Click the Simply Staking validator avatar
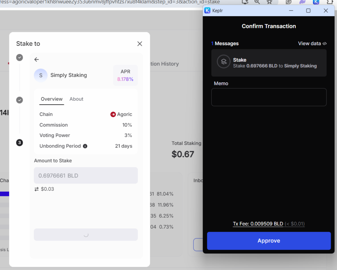The image size is (337, 270). (41, 75)
